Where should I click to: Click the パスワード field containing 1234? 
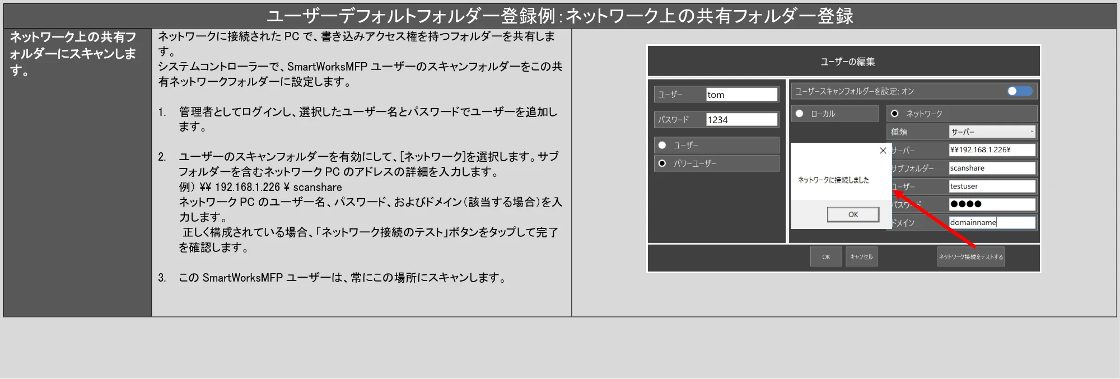click(741, 120)
